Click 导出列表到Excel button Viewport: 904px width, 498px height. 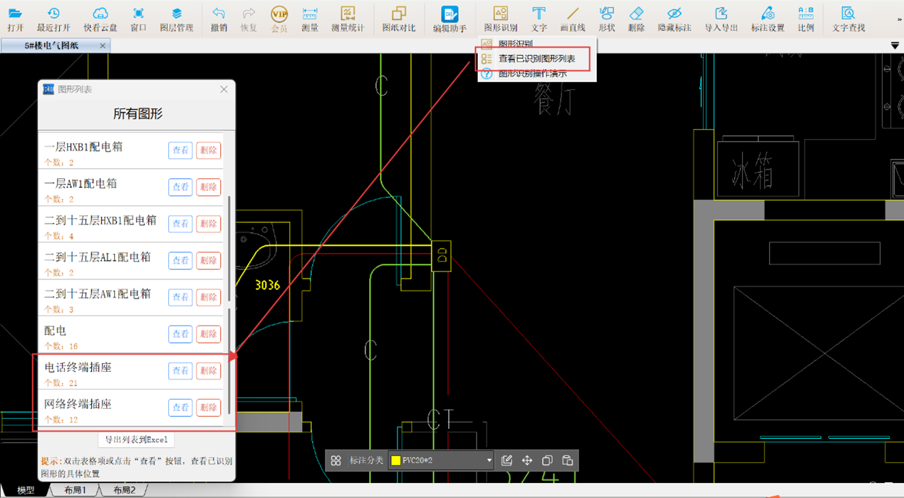click(x=136, y=440)
